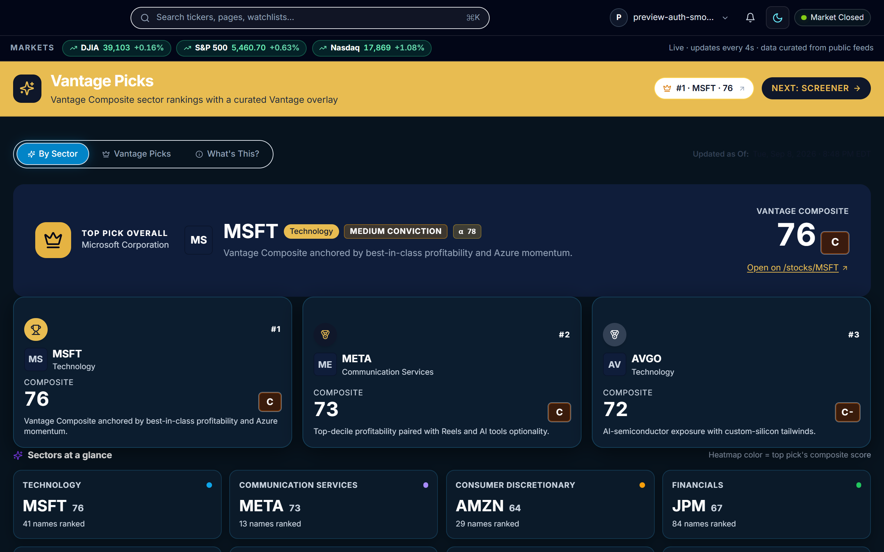Click the alpha 78 badge
This screenshot has height=552, width=884.
467,231
